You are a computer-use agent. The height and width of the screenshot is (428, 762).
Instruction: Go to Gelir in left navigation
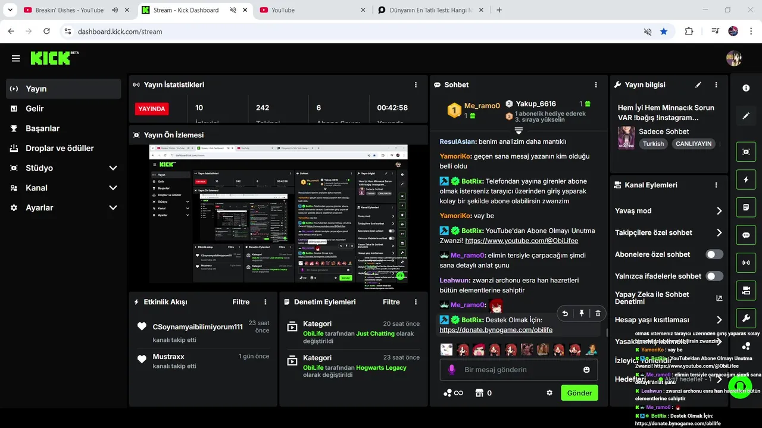tap(63, 108)
